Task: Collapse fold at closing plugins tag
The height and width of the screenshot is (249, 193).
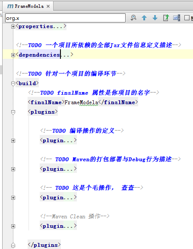Action: tap(13, 245)
